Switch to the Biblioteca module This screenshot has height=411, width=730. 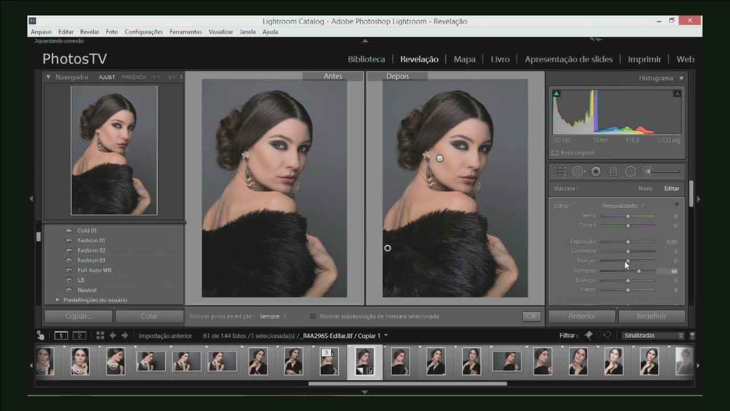[366, 59]
